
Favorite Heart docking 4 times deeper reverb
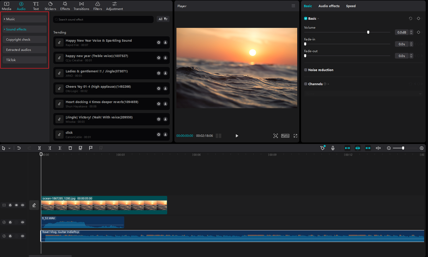click(159, 104)
